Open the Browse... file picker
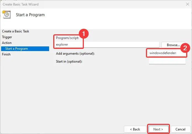Screen dimensions: 192x134 173,45
